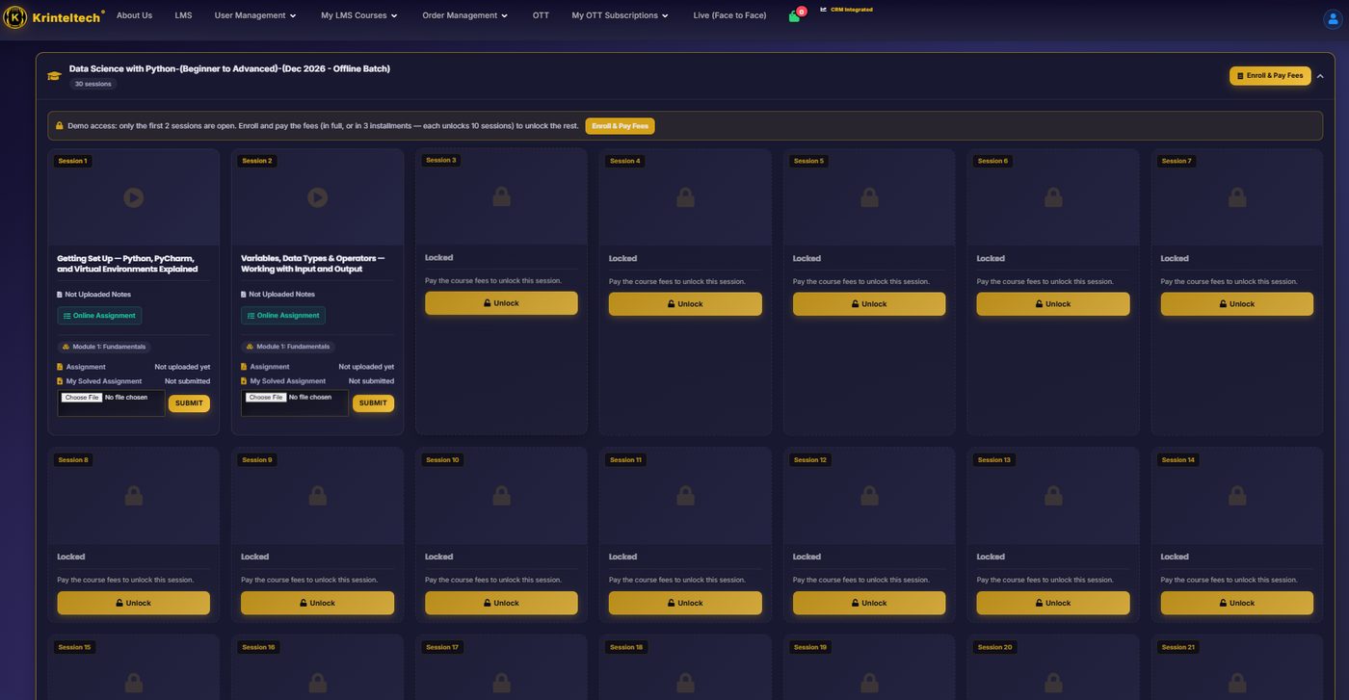Click the padlock icon on Session 12
This screenshot has height=700, width=1349.
click(x=869, y=496)
